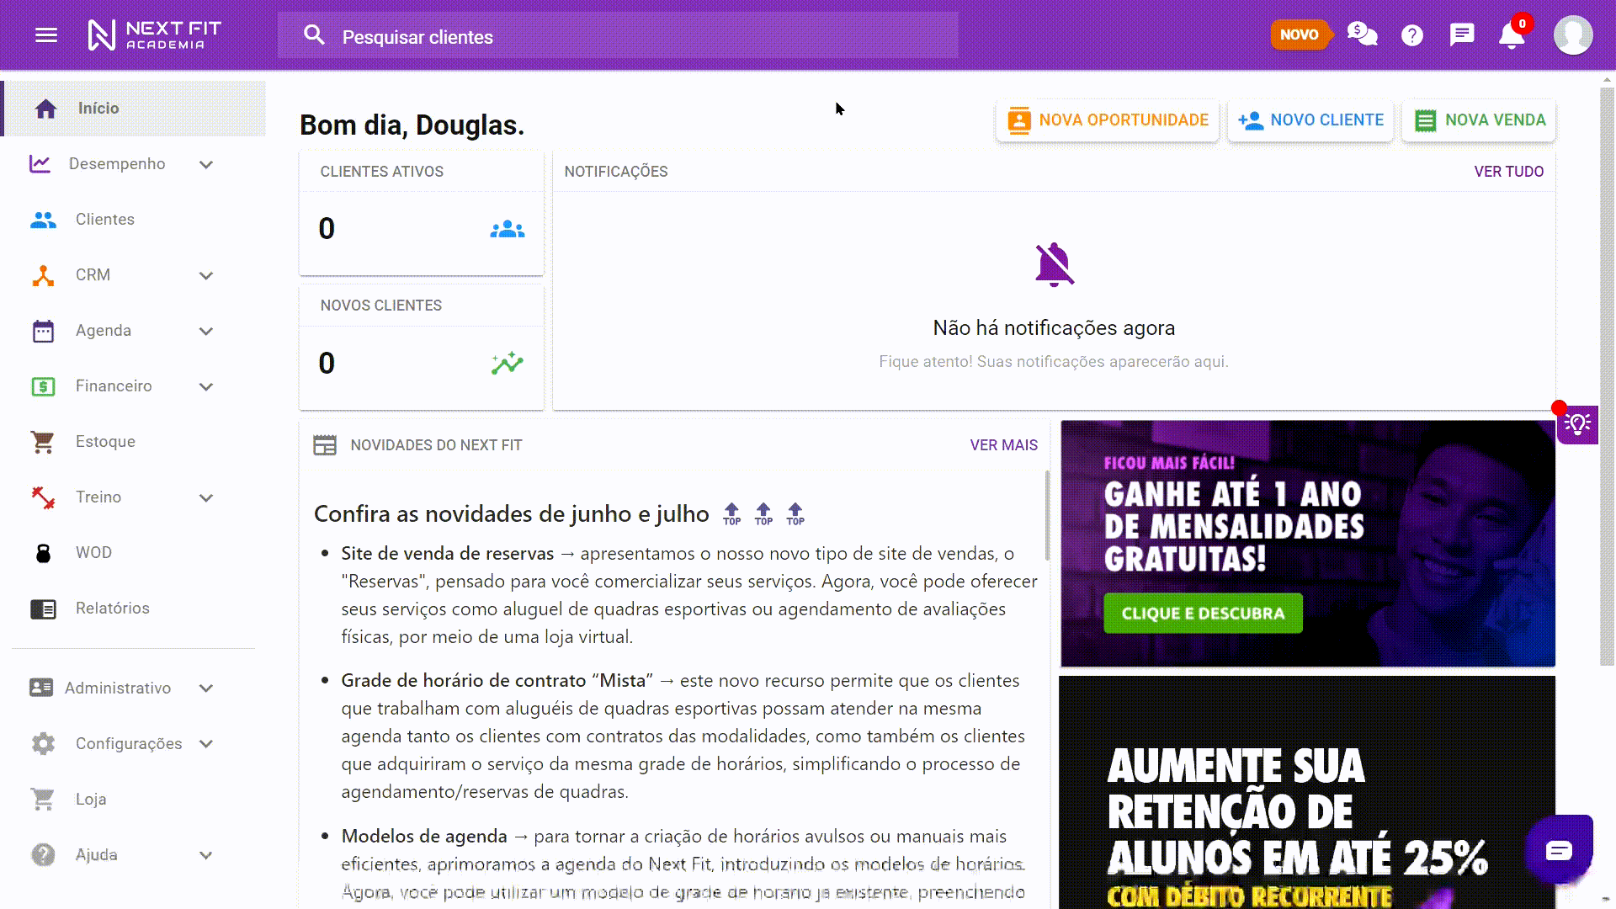Click the notification bell icon
The height and width of the screenshot is (909, 1616).
click(1511, 36)
